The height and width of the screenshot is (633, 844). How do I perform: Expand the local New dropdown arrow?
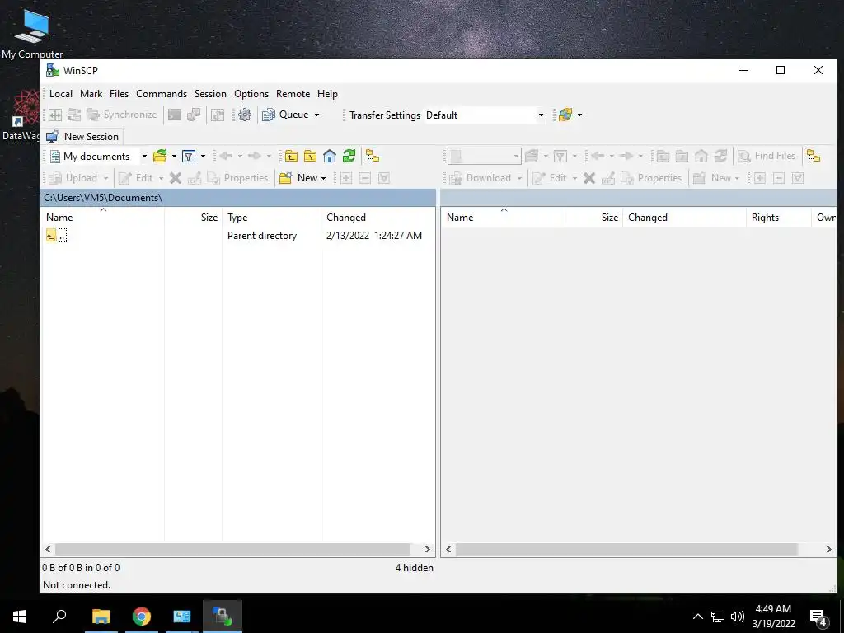[x=323, y=178]
